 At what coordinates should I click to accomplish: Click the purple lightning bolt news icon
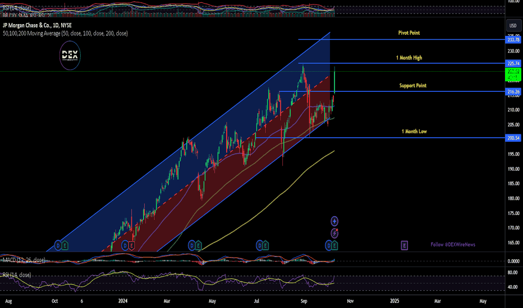(334, 233)
